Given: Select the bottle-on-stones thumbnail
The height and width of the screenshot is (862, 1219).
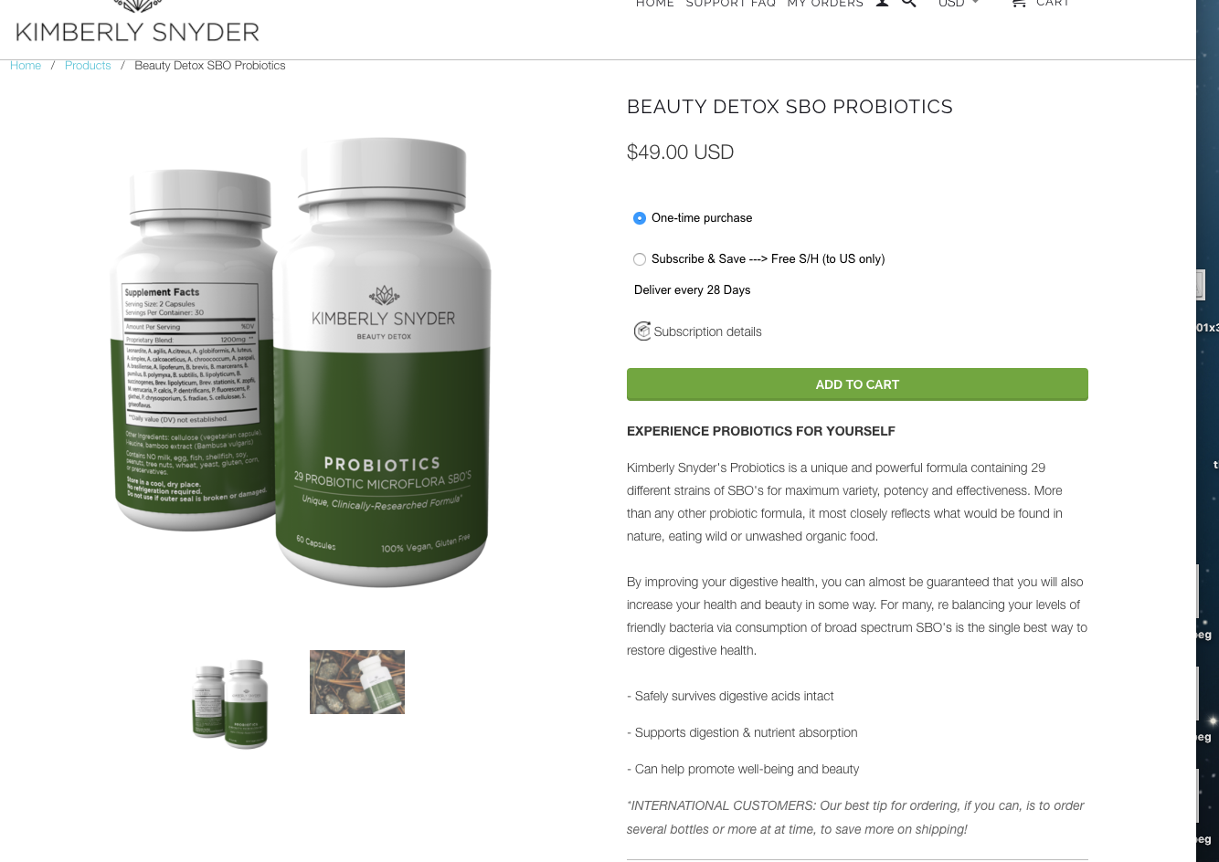Looking at the screenshot, I should [x=357, y=682].
